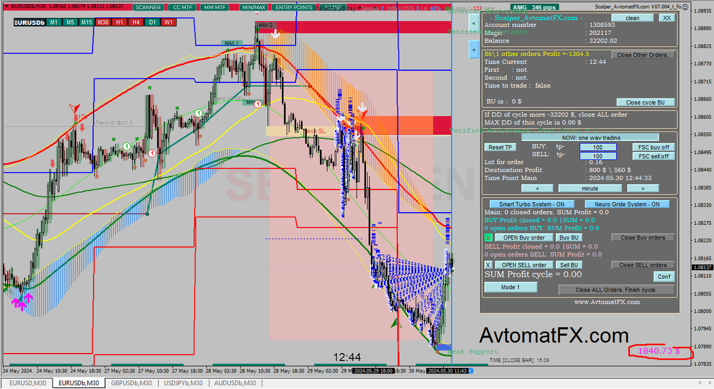
Task: Click the XX button
Action: click(667, 18)
